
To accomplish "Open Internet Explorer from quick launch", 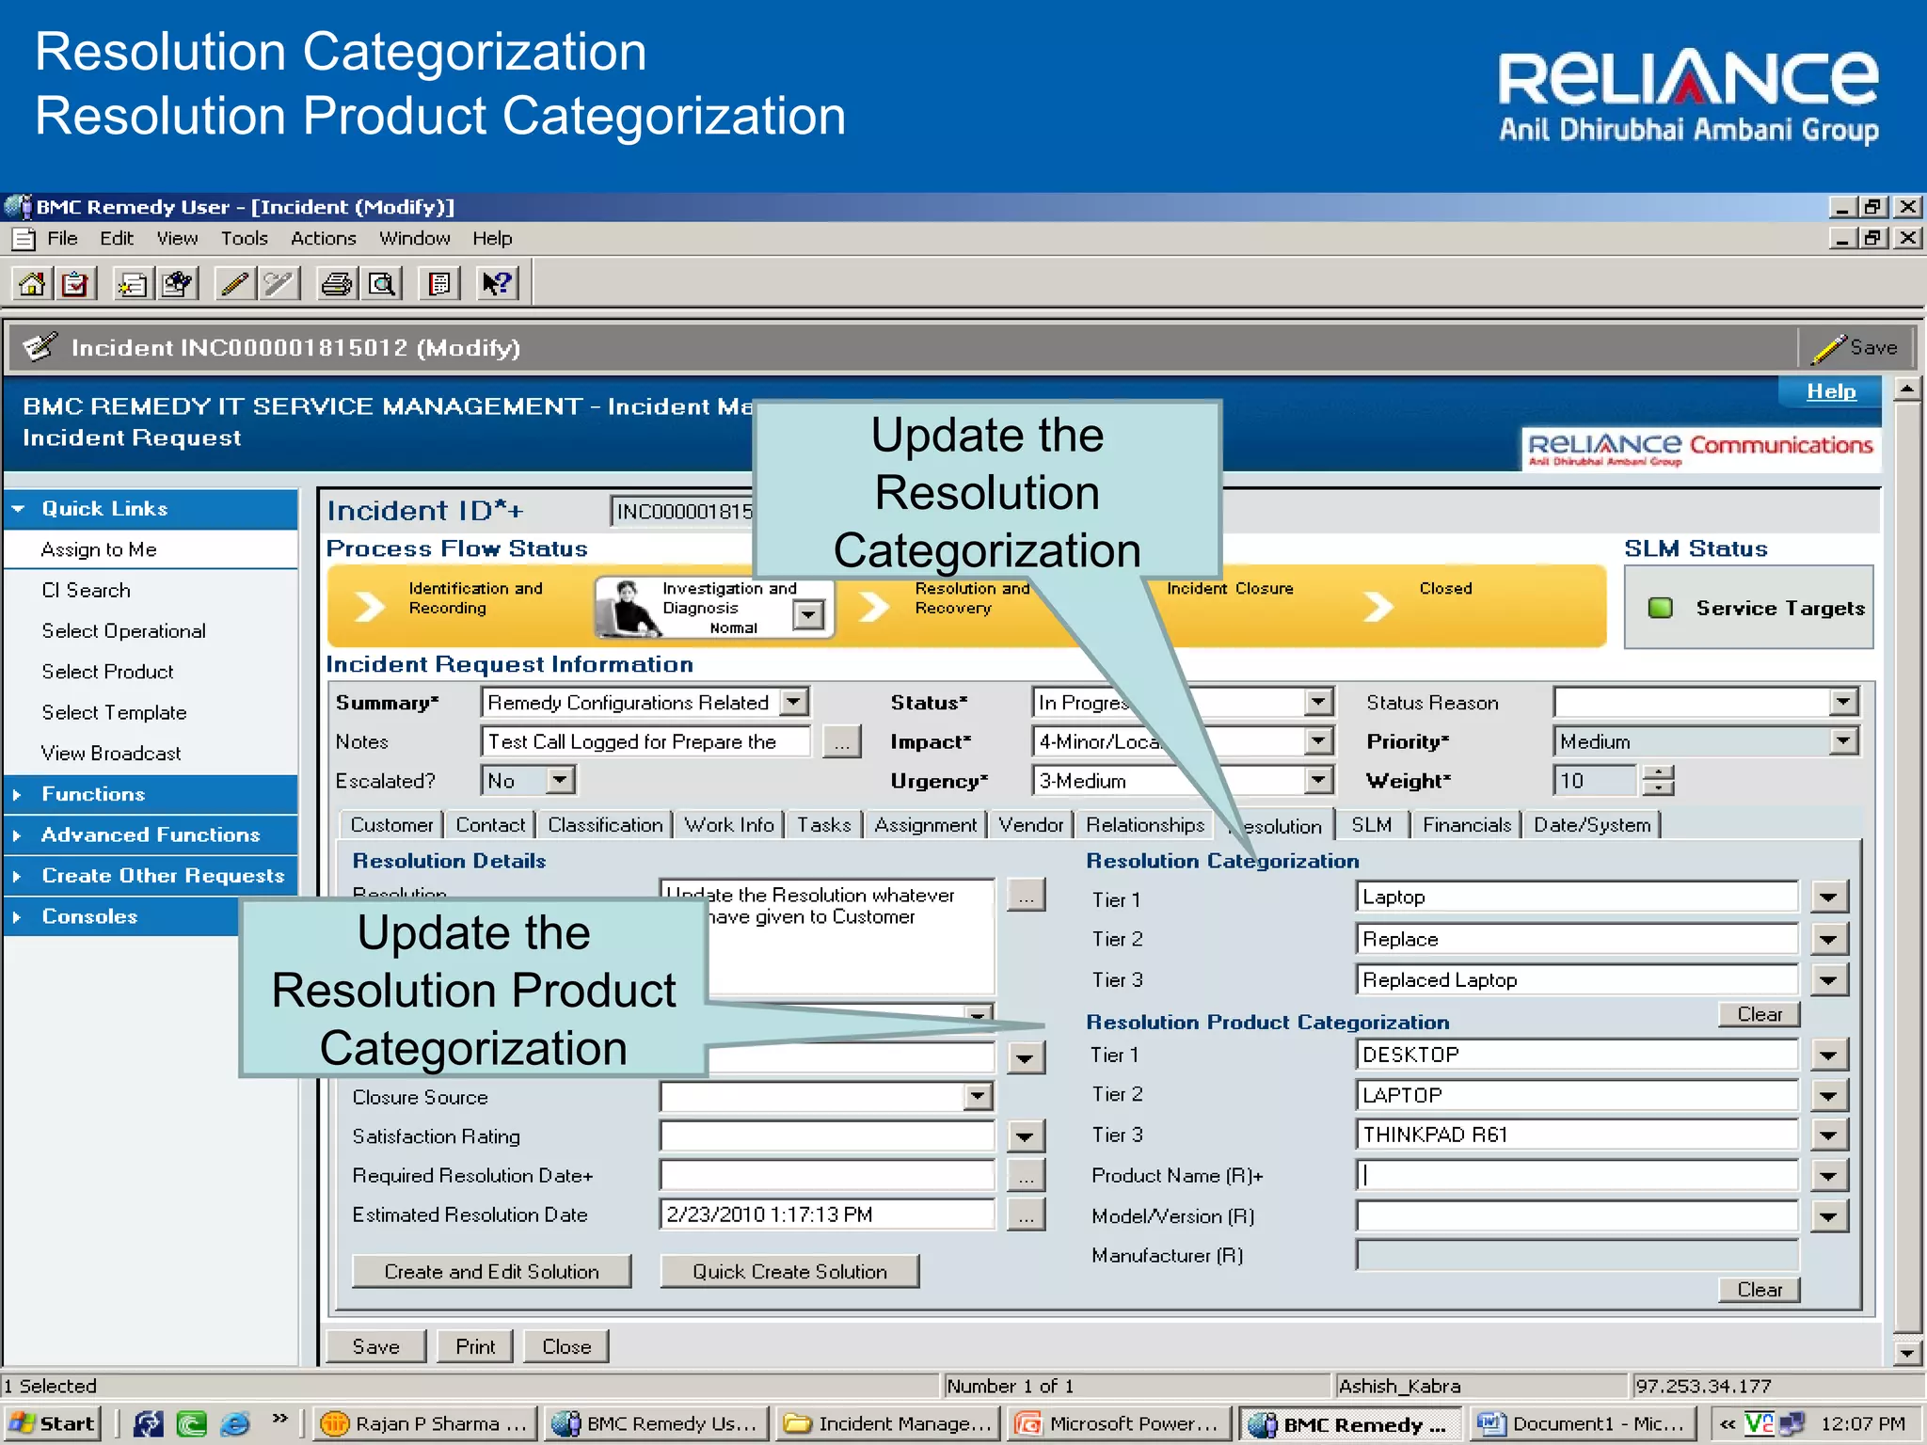I will tap(234, 1423).
